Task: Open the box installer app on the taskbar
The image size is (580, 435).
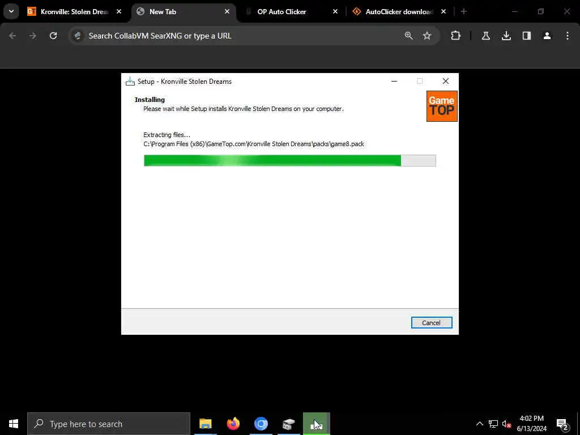Action: (288, 424)
